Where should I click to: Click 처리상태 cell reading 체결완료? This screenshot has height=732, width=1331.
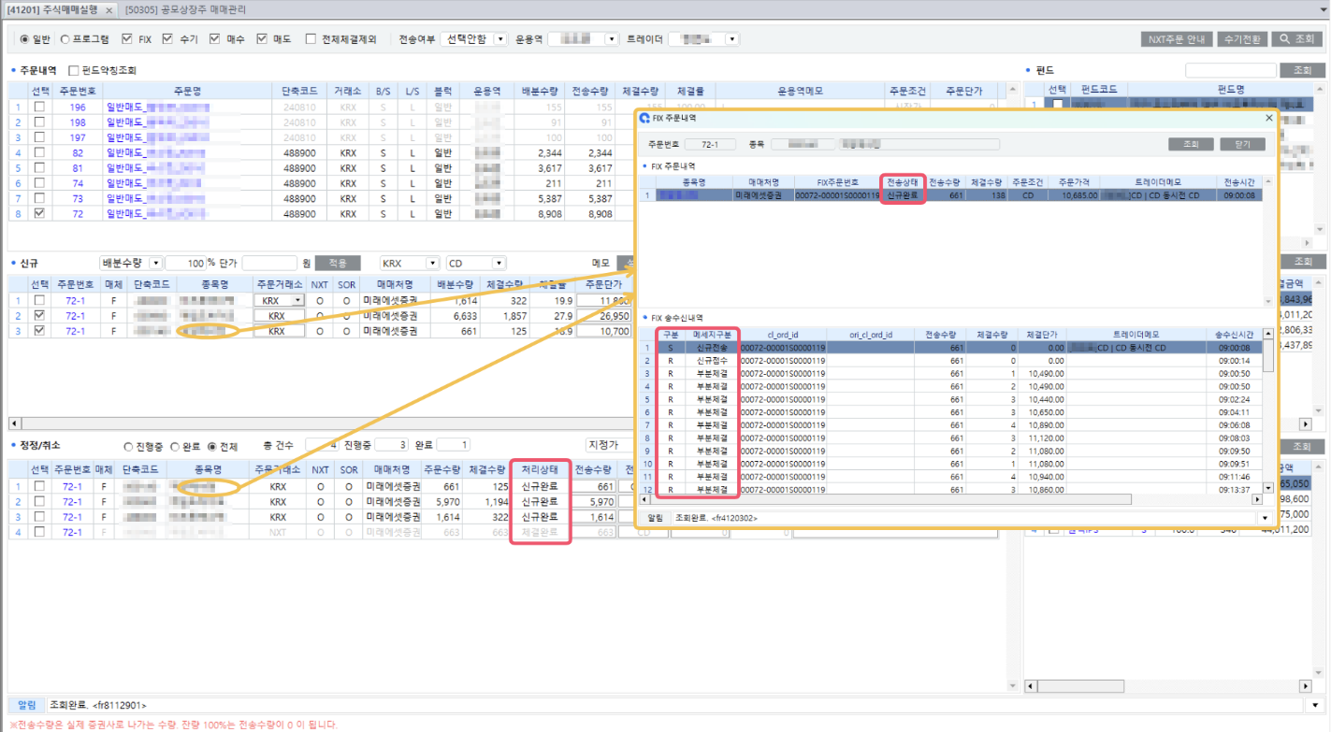coord(541,532)
